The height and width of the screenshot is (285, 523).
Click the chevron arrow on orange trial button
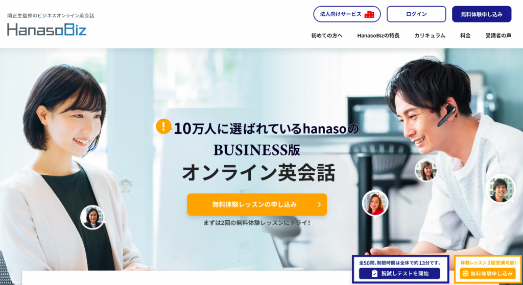[x=319, y=204]
